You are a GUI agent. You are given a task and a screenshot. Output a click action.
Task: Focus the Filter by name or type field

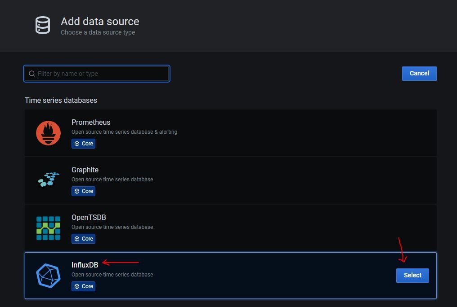pyautogui.click(x=97, y=74)
